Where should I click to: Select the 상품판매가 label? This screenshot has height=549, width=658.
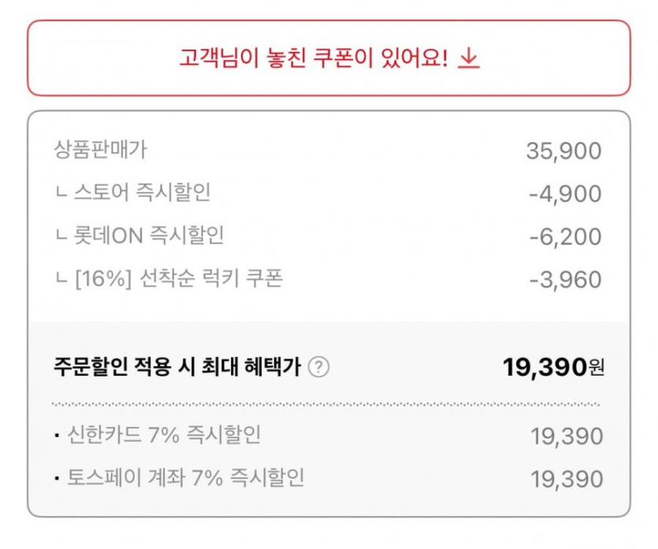[100, 148]
